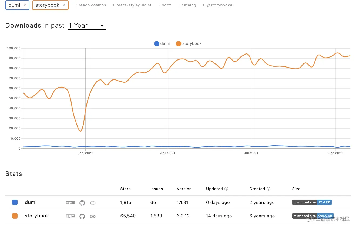The image size is (356, 228).
Task: Remove dumi package with its x icon
Action: coord(25,5)
